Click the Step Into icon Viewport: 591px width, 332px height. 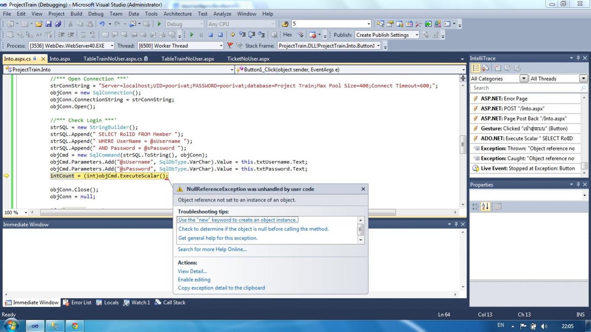coord(242,35)
